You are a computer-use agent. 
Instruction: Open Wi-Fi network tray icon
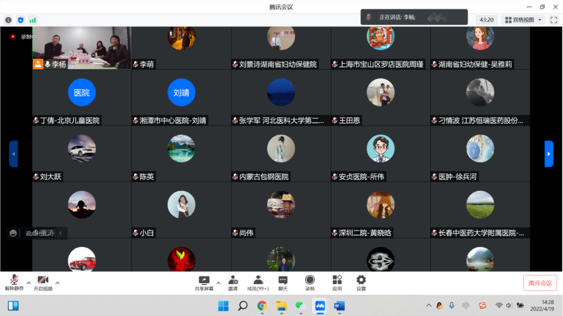click(499, 306)
